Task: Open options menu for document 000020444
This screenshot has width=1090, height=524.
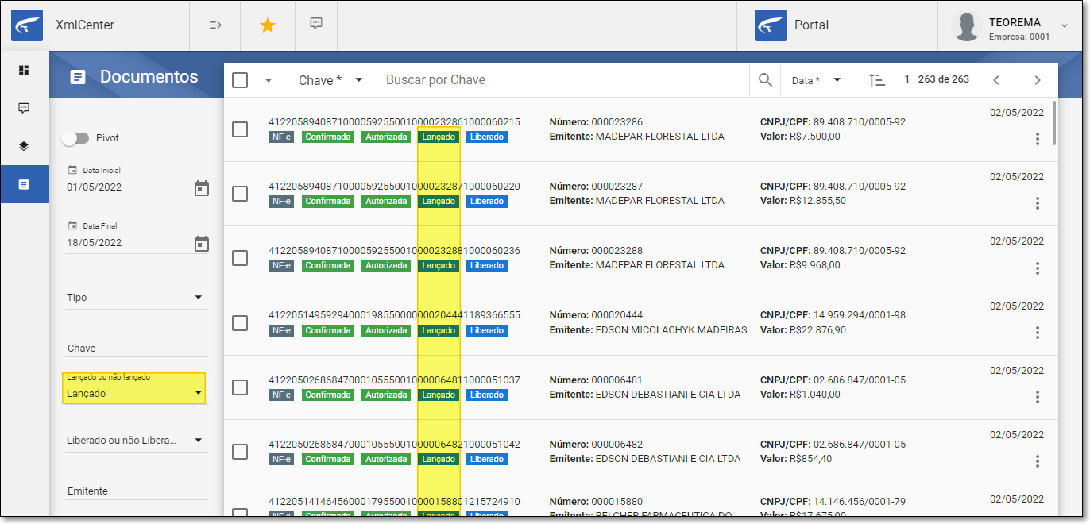Action: pos(1038,333)
